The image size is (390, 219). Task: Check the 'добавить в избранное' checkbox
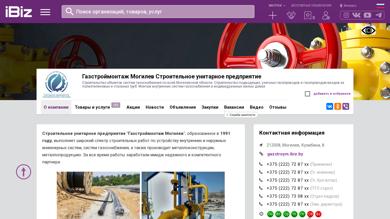(x=307, y=94)
